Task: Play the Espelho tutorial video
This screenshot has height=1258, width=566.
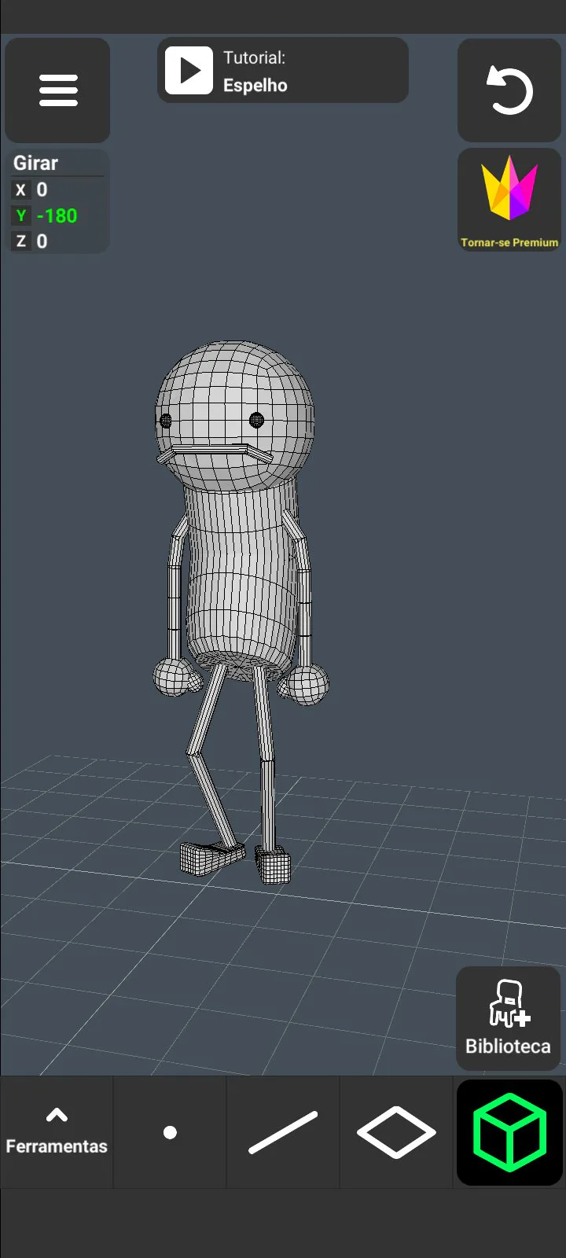Action: point(189,70)
